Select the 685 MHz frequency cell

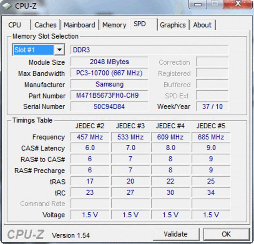pos(211,137)
